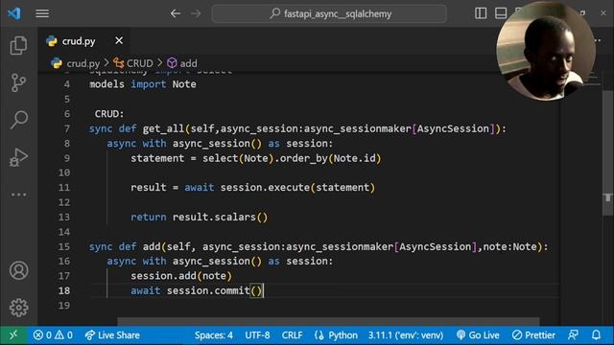The height and width of the screenshot is (345, 614).
Task: Change the CRLF end-of-line sequence
Action: tap(292, 335)
